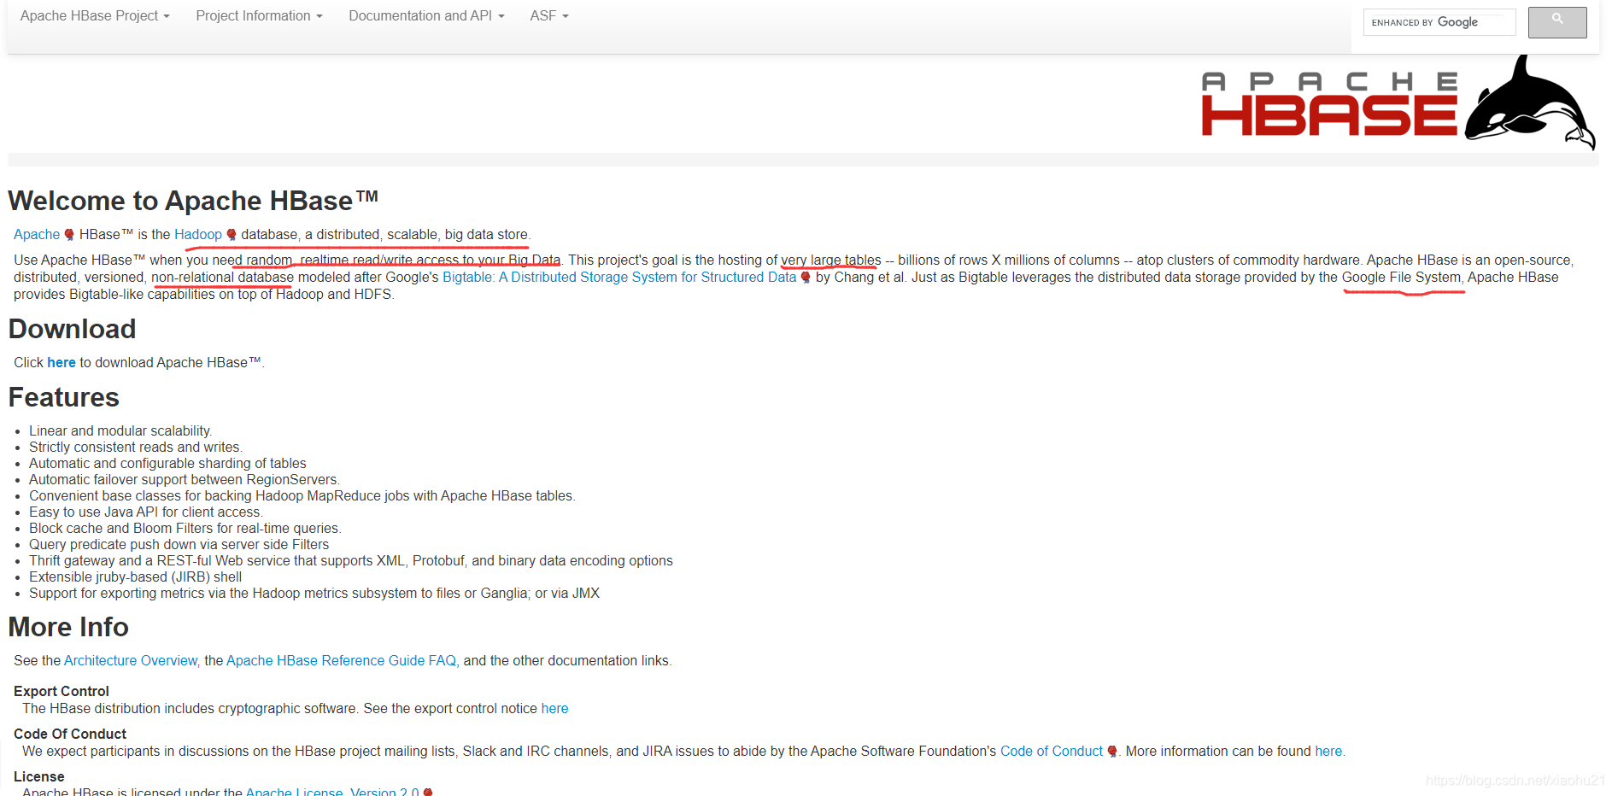Viewport: 1612px width, 796px height.
Task: Click 'here' to download Apache HBase
Action: [62, 362]
